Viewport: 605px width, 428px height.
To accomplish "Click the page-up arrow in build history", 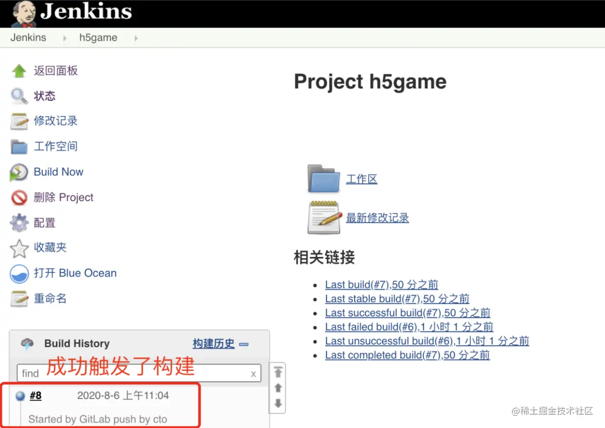I will pos(278,388).
